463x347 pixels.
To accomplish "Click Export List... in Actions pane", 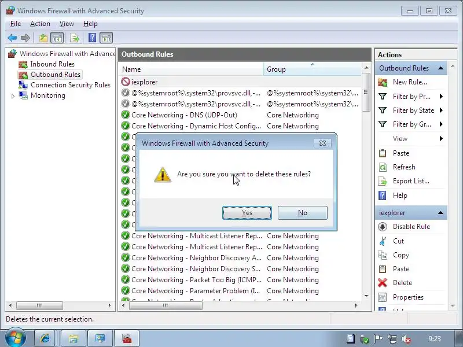I will coord(411,181).
